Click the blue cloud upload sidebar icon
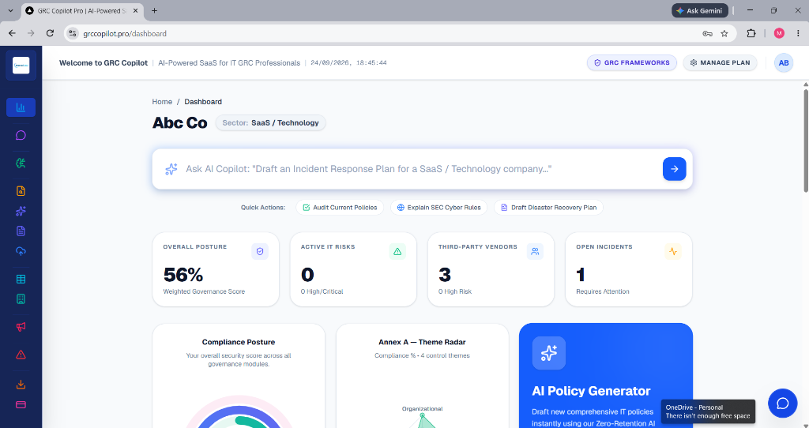This screenshot has height=428, width=809. pyautogui.click(x=21, y=251)
